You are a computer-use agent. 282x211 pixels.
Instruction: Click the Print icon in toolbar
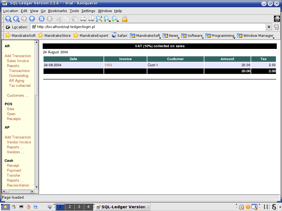pyautogui.click(x=83, y=19)
